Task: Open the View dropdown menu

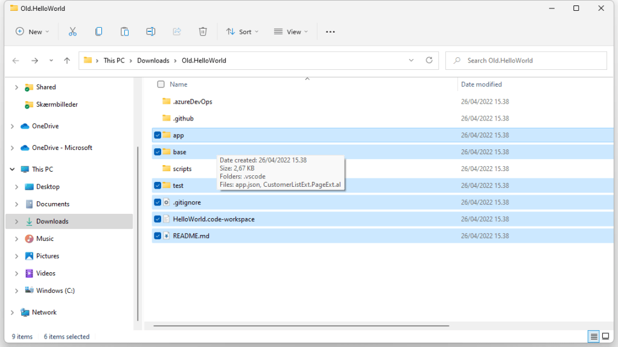Action: coord(290,32)
